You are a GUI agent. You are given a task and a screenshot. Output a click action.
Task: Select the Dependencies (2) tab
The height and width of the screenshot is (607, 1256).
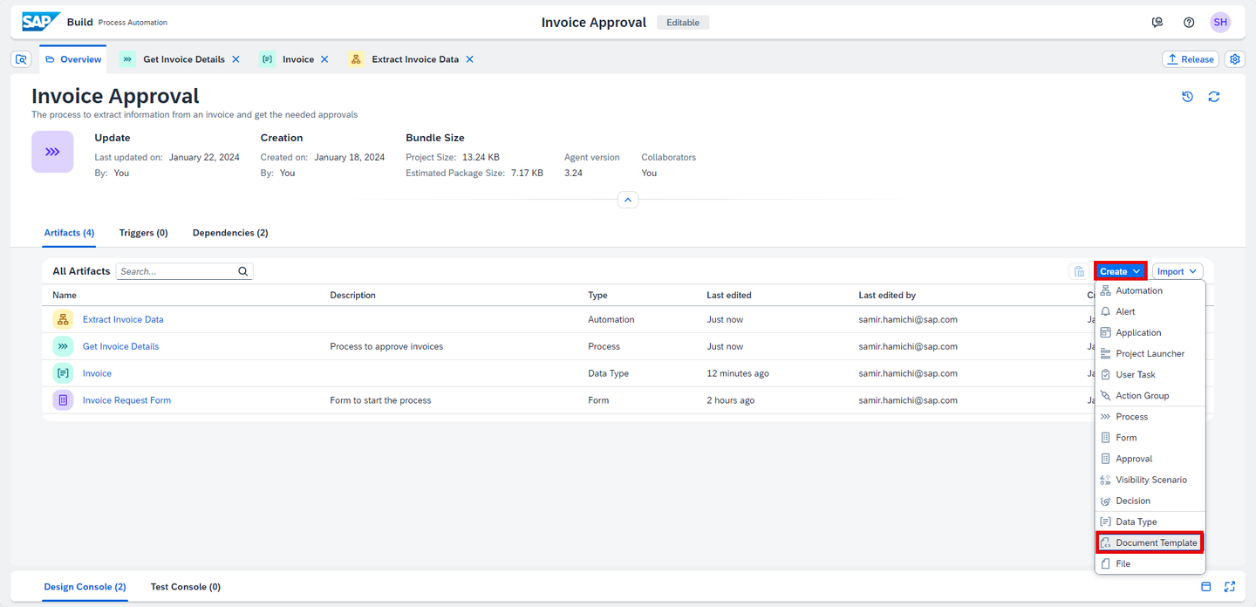click(x=230, y=233)
